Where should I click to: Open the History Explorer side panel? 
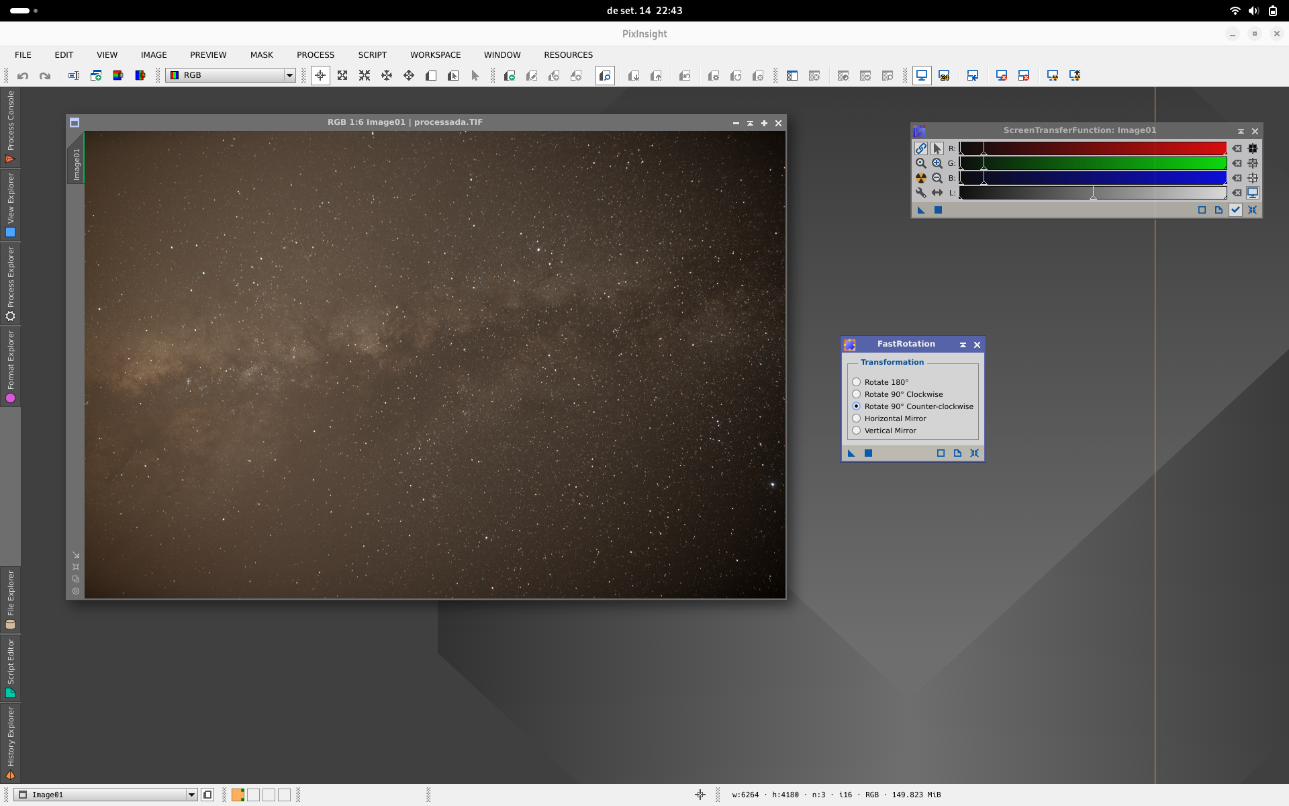[10, 743]
